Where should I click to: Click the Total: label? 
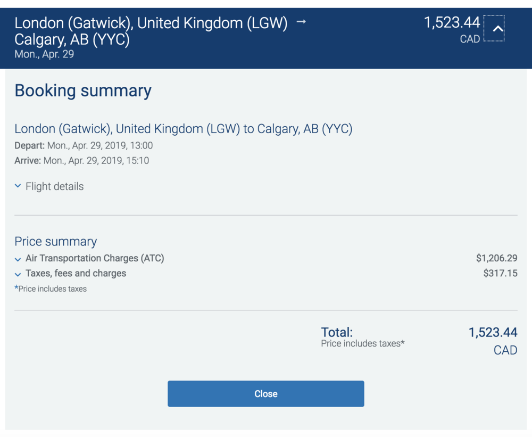click(x=337, y=332)
